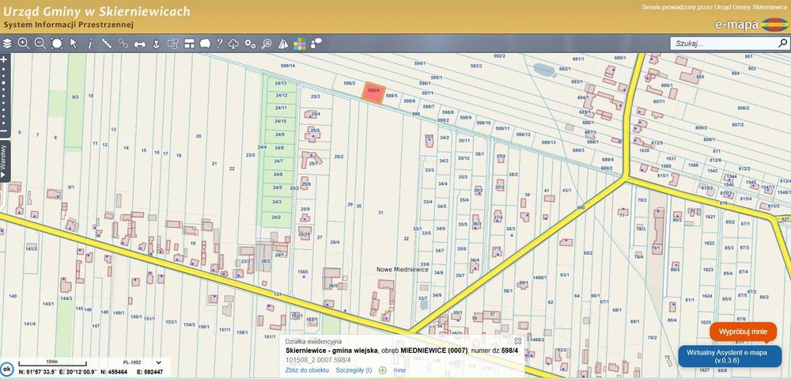Click the parcel search magnifier icon

(267, 44)
